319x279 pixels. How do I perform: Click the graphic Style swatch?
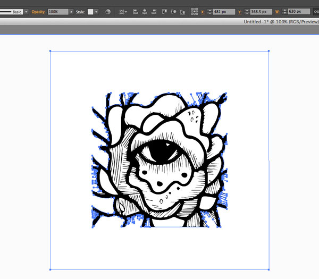click(90, 12)
